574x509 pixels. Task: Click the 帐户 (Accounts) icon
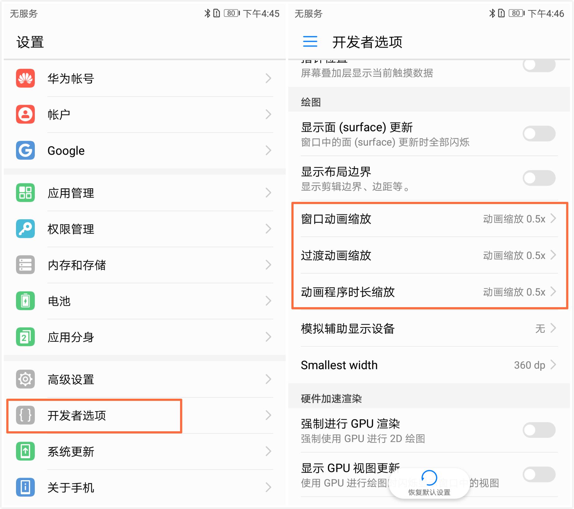click(25, 115)
